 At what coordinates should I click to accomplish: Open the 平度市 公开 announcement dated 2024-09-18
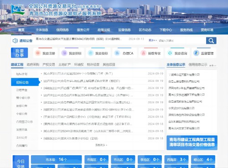pyautogui.click(x=87, y=117)
